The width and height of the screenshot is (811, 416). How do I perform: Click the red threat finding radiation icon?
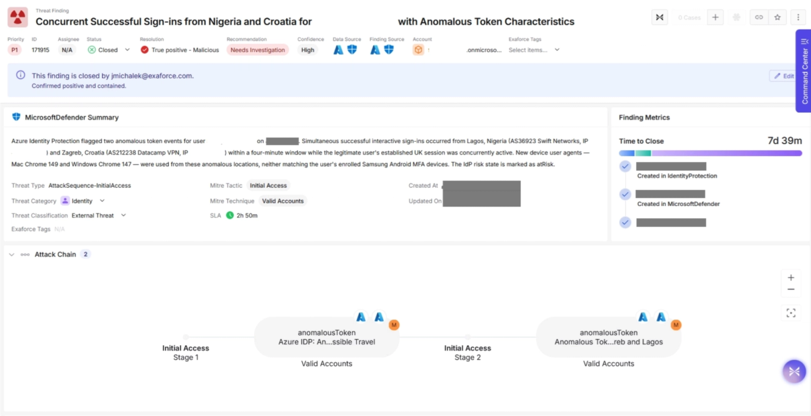tap(18, 18)
